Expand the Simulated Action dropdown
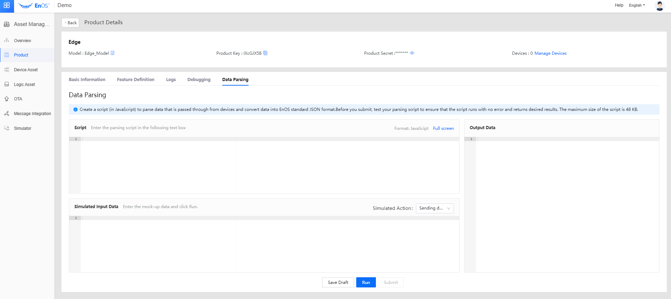Viewport: 671px width, 299px height. click(x=435, y=208)
